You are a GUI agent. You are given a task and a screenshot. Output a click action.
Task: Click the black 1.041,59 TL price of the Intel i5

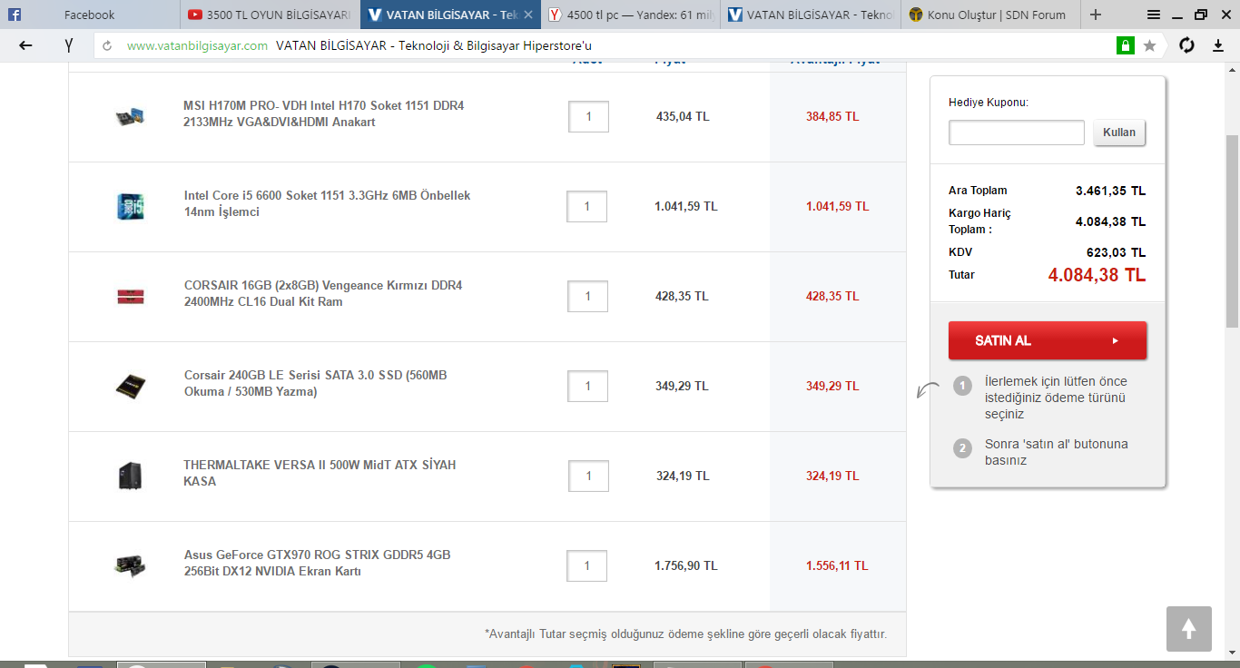click(x=686, y=206)
